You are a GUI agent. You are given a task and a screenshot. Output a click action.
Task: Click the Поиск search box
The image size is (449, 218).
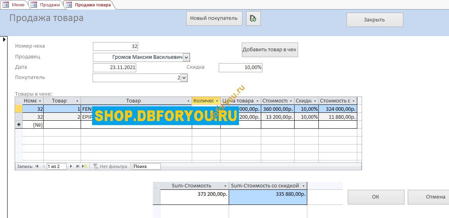pyautogui.click(x=146, y=166)
